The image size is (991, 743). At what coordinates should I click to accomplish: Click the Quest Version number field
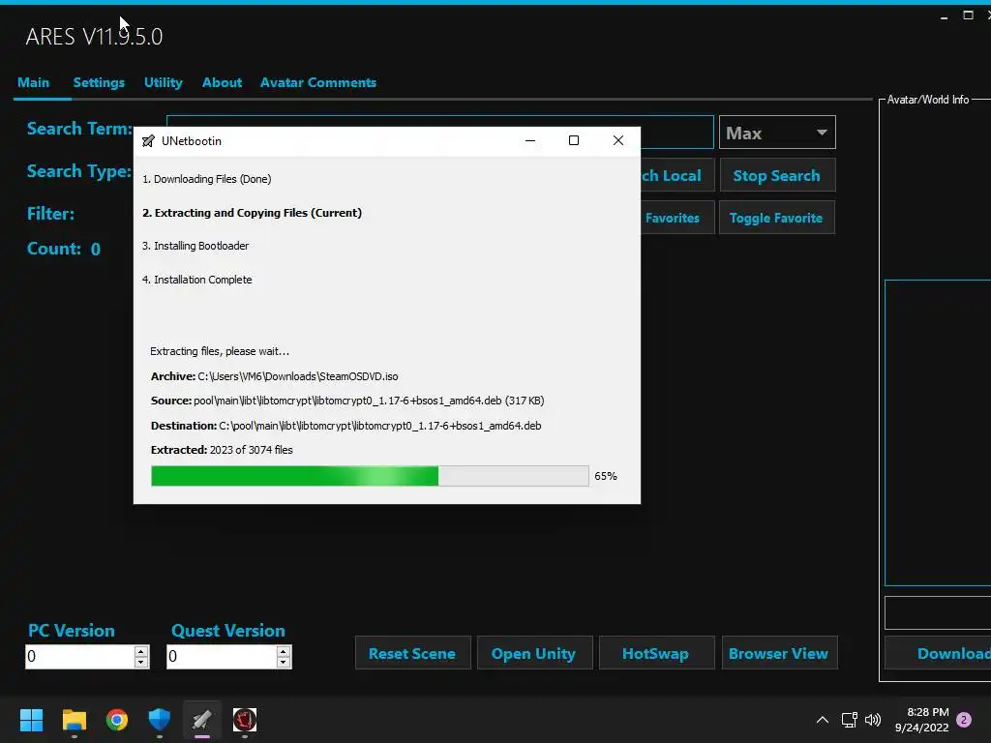pyautogui.click(x=221, y=657)
